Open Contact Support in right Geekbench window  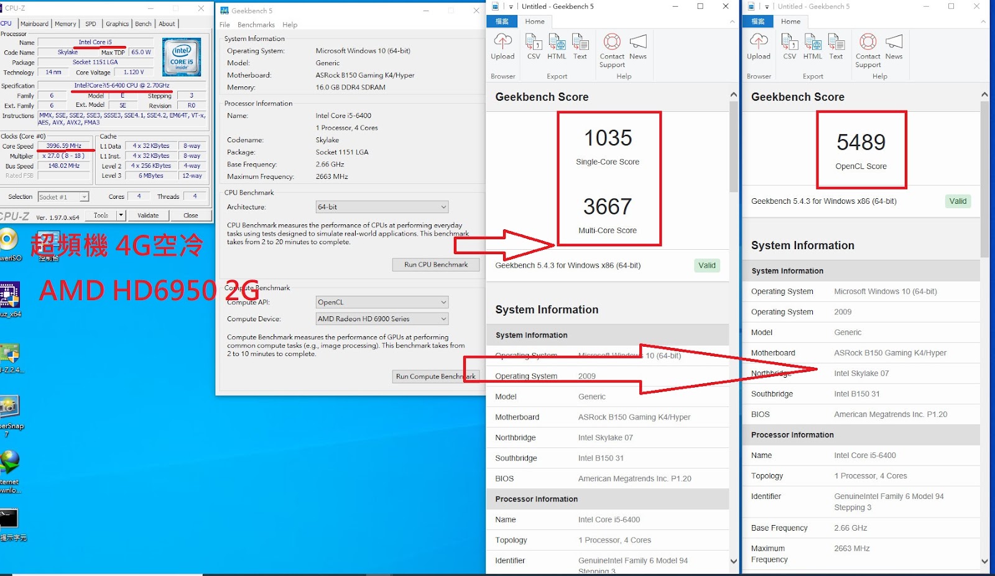point(868,42)
